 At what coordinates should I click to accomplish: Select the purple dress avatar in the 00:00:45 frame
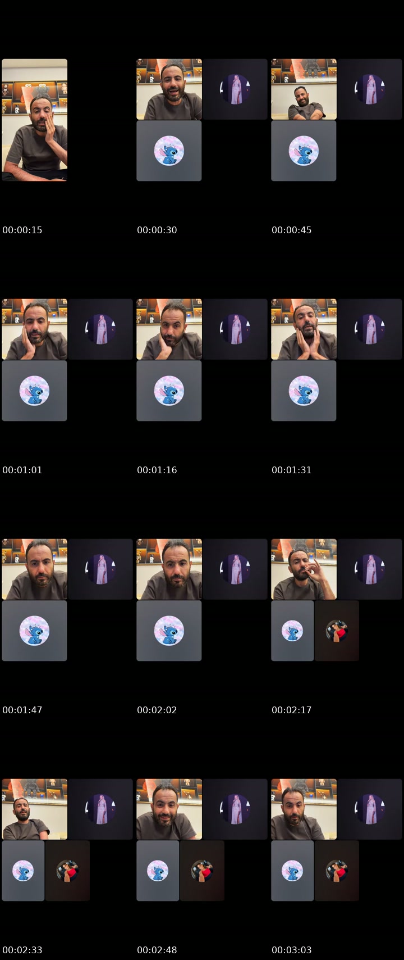tap(370, 89)
